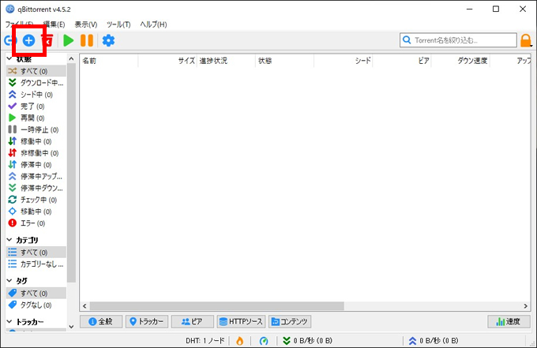Select the 停滞中アップ filter
537x348 pixels.
coord(36,176)
